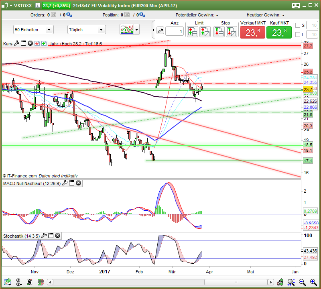Open the order book bars icon
The image size is (321, 289).
click(x=41, y=282)
